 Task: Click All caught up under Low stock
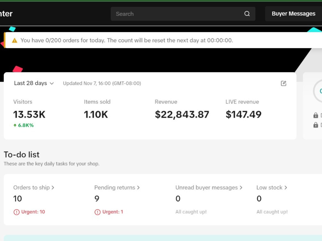pyautogui.click(x=272, y=212)
